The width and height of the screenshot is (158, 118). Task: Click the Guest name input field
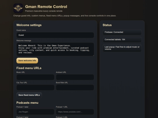point(55,35)
